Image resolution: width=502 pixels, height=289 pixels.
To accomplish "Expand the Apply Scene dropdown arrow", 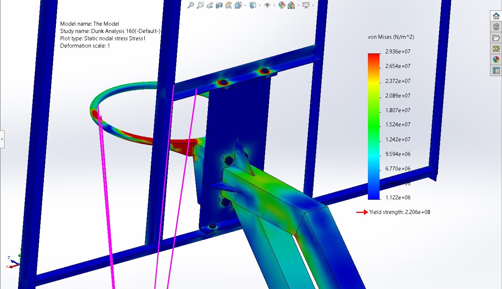I will pyautogui.click(x=298, y=5).
